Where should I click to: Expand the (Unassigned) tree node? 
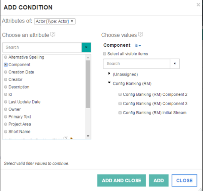click(109, 73)
